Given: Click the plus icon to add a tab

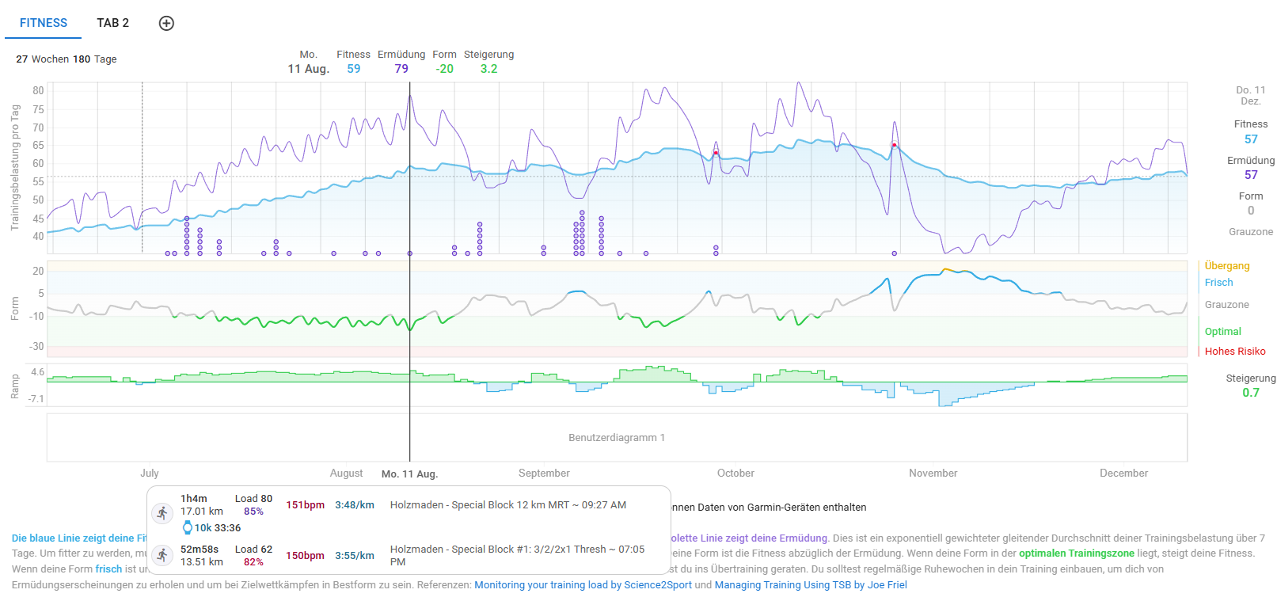Looking at the screenshot, I should click(x=166, y=23).
